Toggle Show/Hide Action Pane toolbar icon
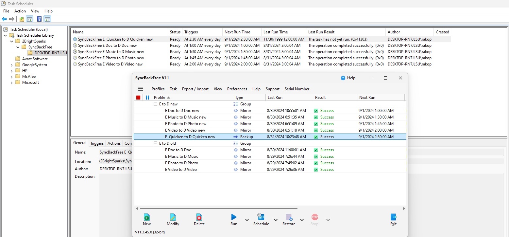 47,19
